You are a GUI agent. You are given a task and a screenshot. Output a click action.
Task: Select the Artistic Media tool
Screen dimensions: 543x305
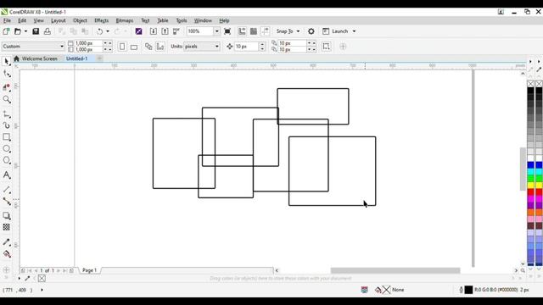[7, 125]
